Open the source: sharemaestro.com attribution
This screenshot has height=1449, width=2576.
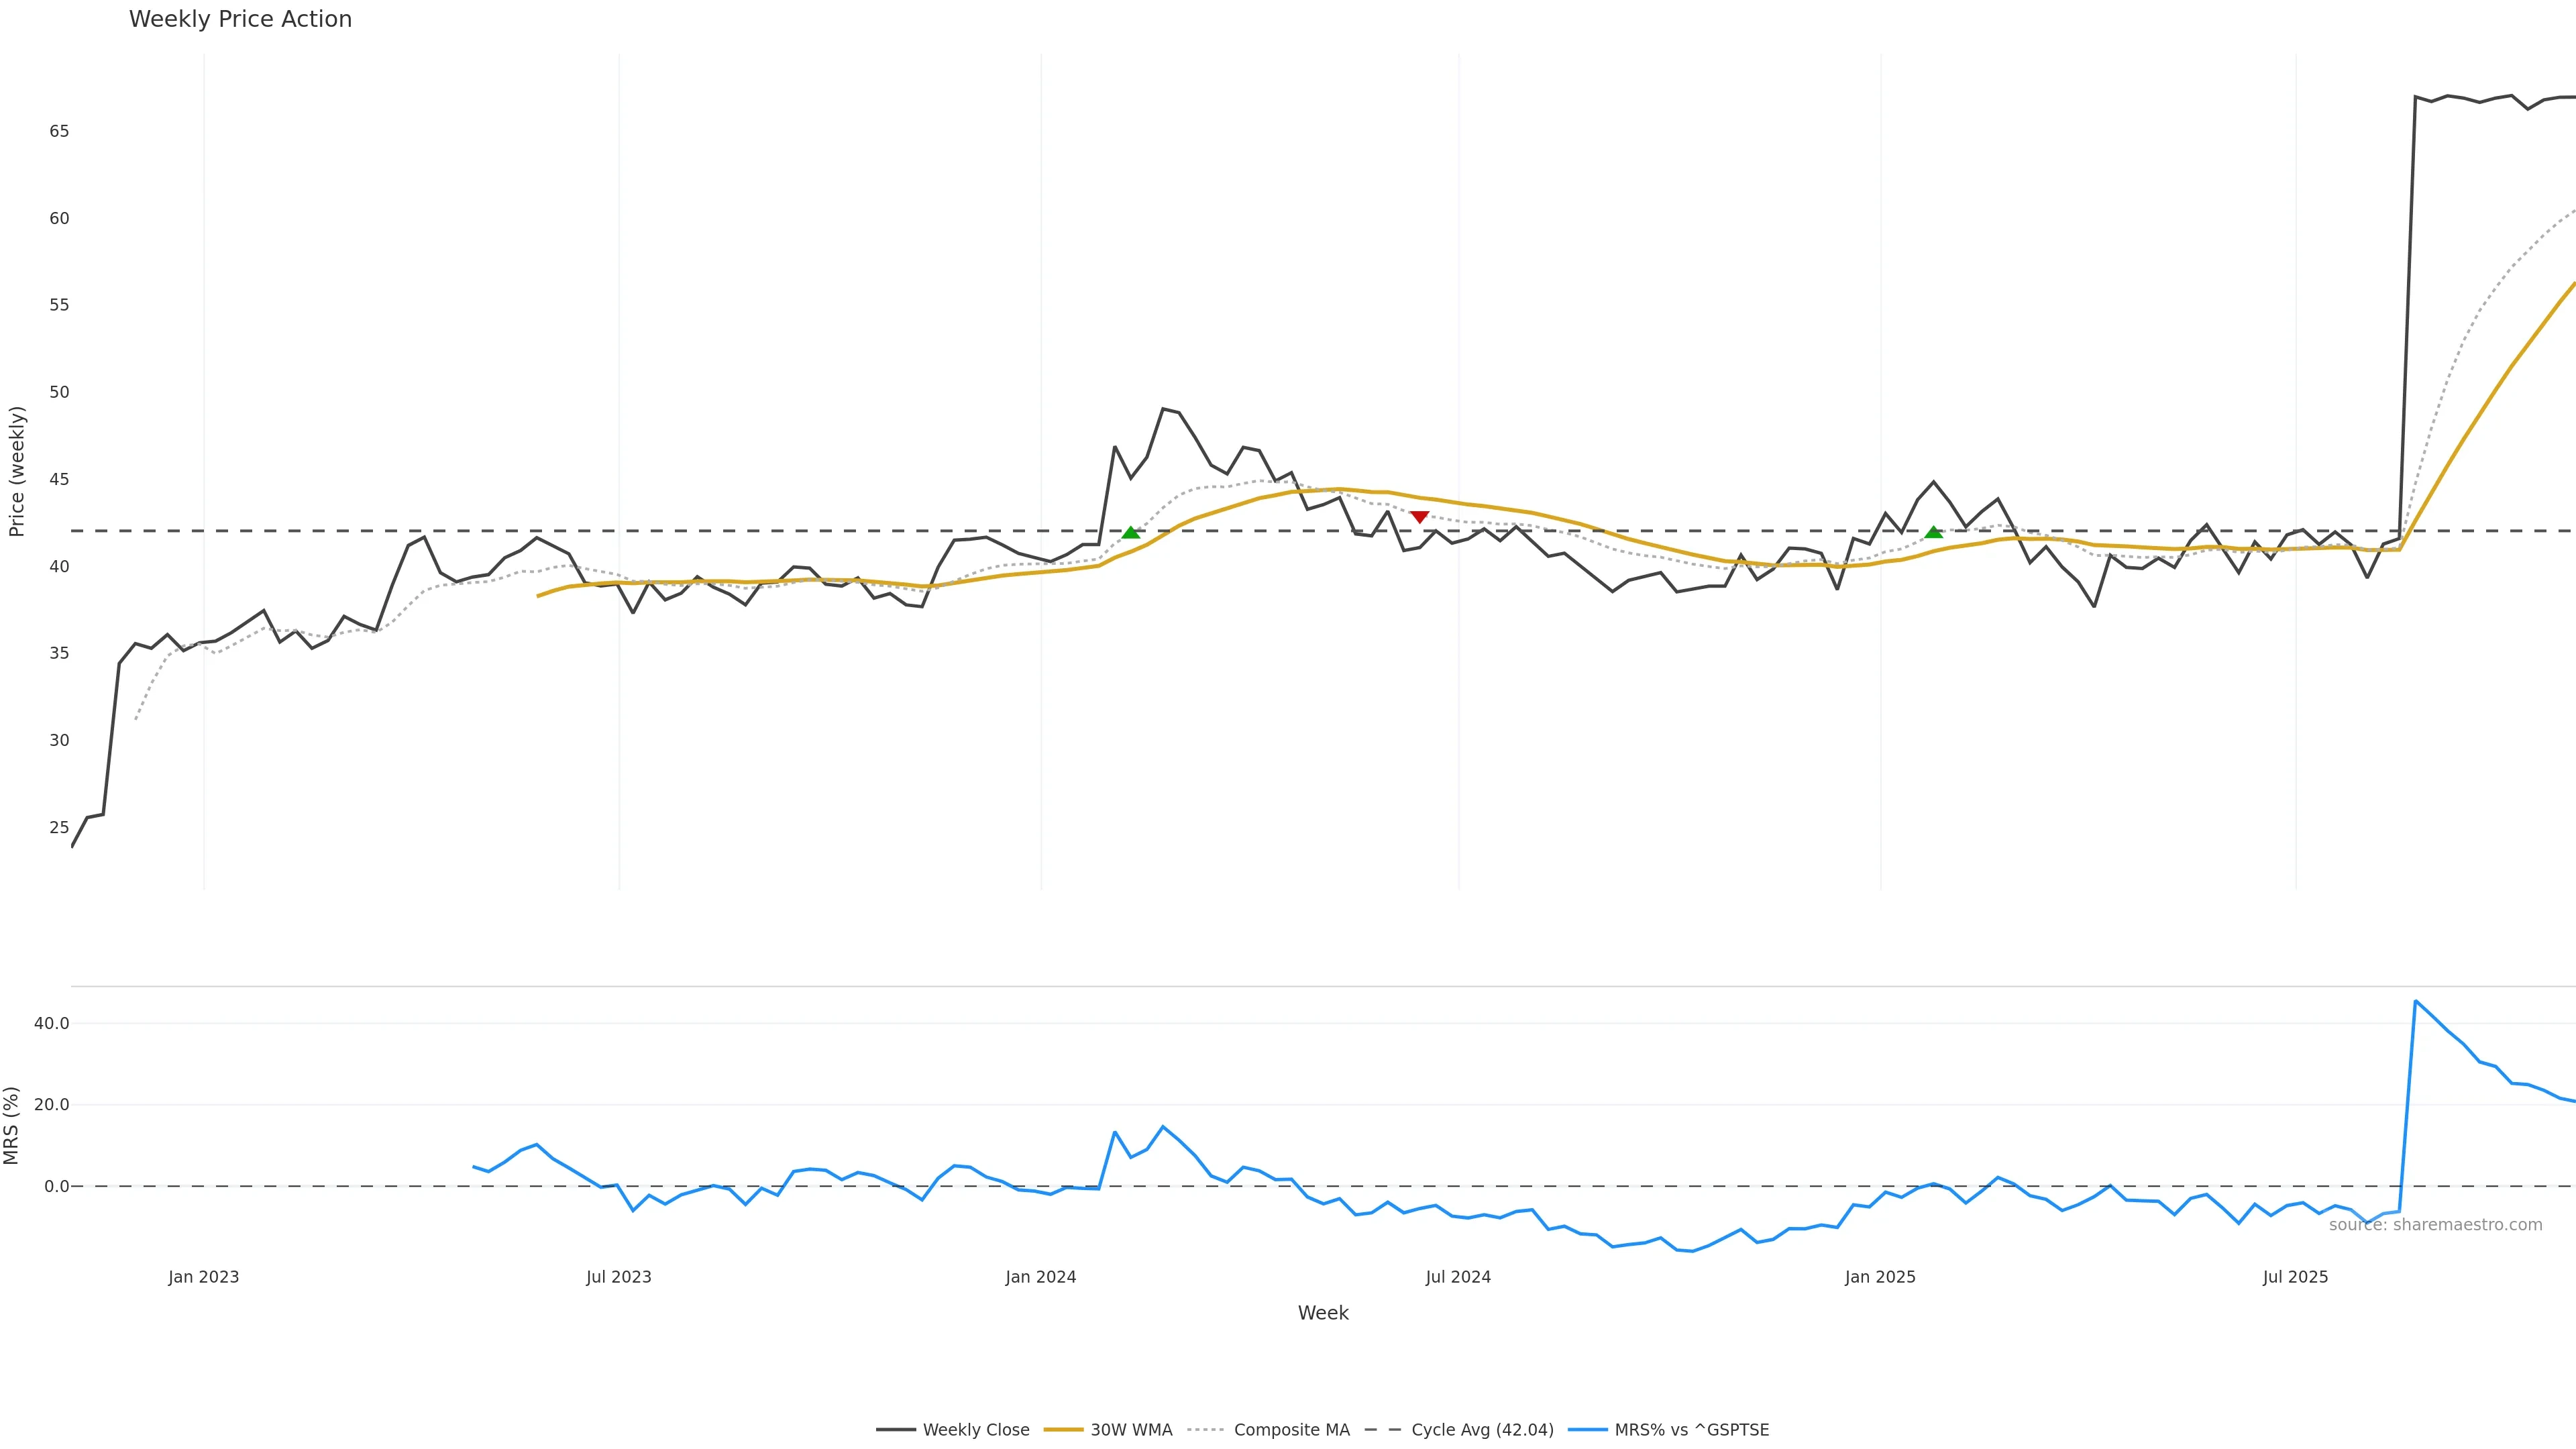2435,1225
